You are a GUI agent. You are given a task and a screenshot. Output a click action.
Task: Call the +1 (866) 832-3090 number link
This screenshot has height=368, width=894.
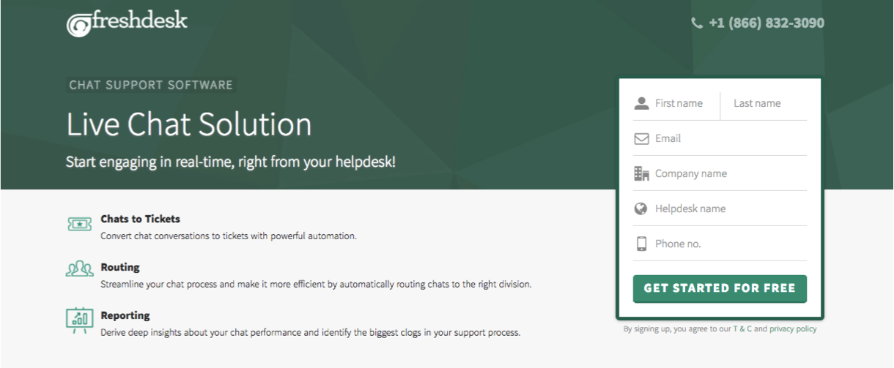(766, 23)
